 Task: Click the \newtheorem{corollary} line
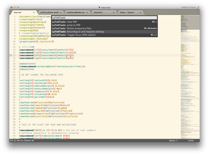pyautogui.click(x=48, y=116)
